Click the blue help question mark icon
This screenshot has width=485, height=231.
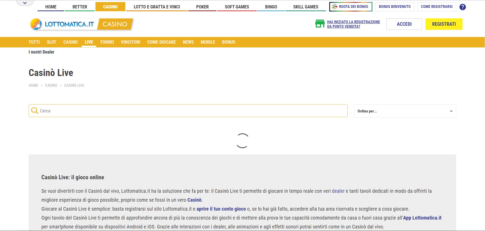point(463,7)
